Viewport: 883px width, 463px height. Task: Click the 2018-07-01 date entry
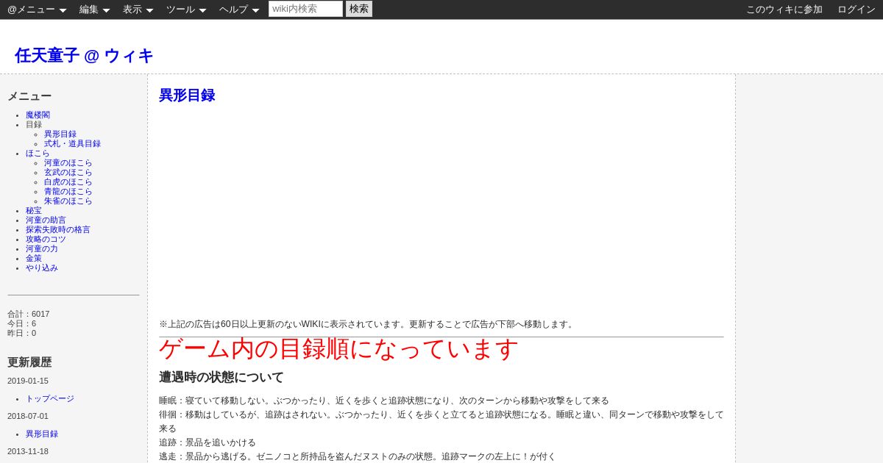pyautogui.click(x=28, y=416)
